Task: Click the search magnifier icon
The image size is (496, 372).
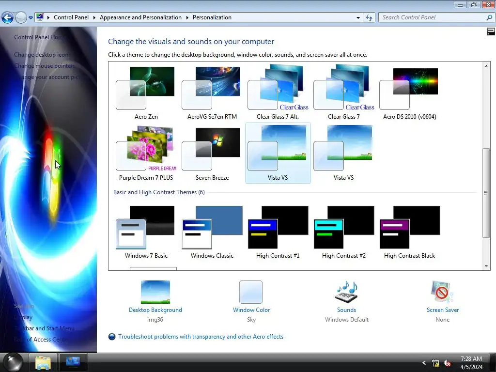Action: click(489, 18)
